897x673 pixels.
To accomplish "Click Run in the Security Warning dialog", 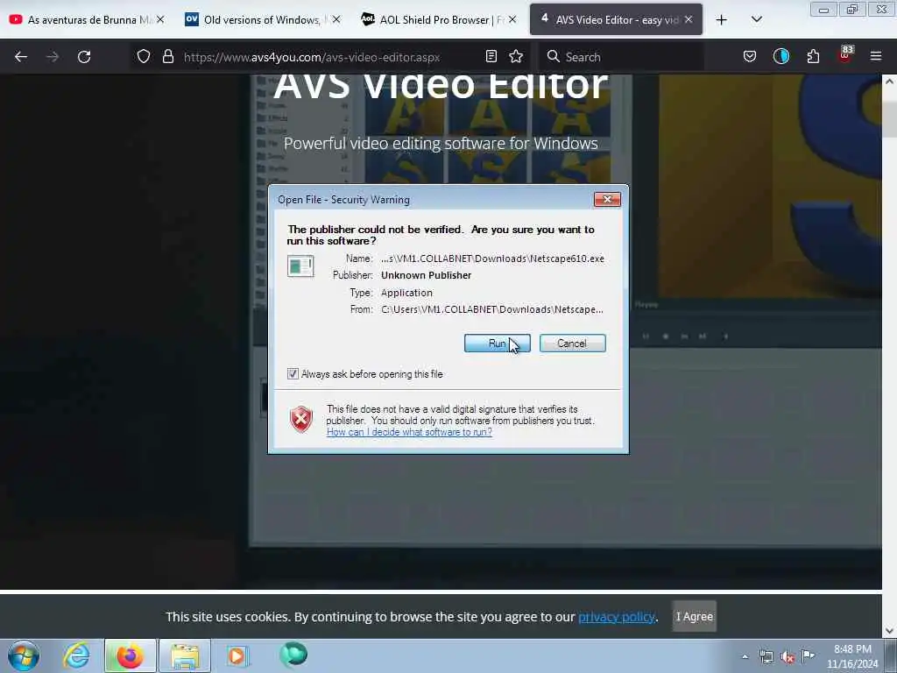I will [x=498, y=344].
